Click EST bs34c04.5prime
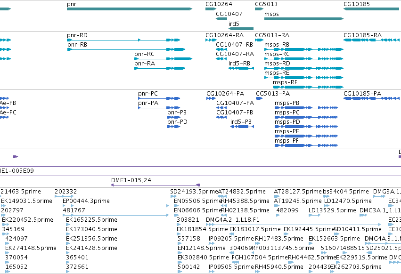Image resolution: width=401 pixels, height=274 pixels. 326,196
